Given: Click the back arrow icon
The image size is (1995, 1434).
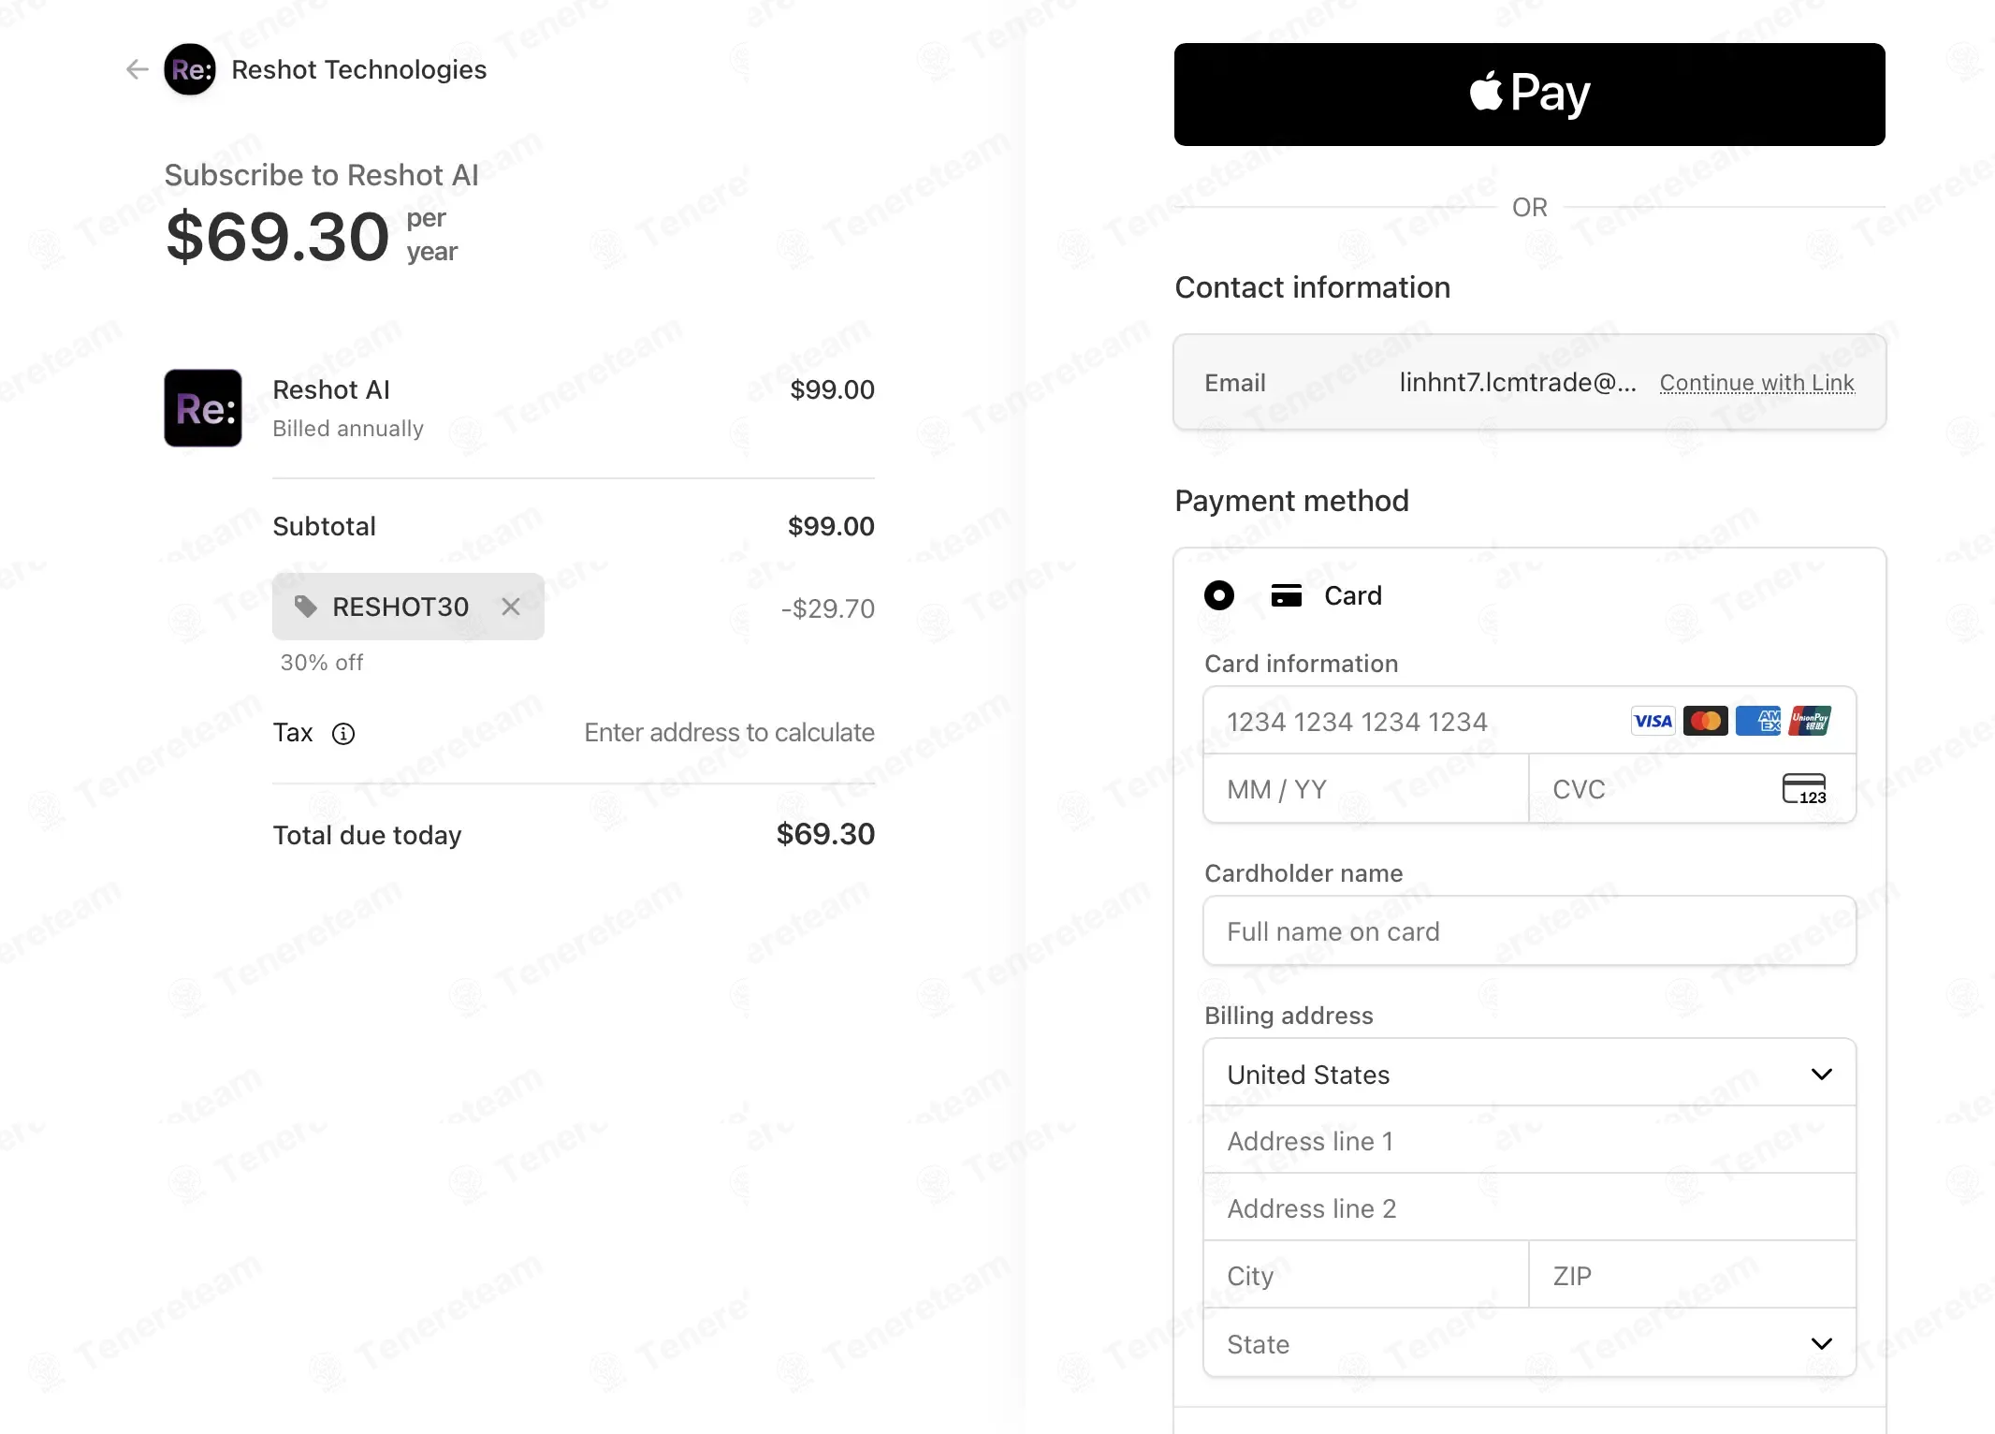Looking at the screenshot, I should click(137, 69).
